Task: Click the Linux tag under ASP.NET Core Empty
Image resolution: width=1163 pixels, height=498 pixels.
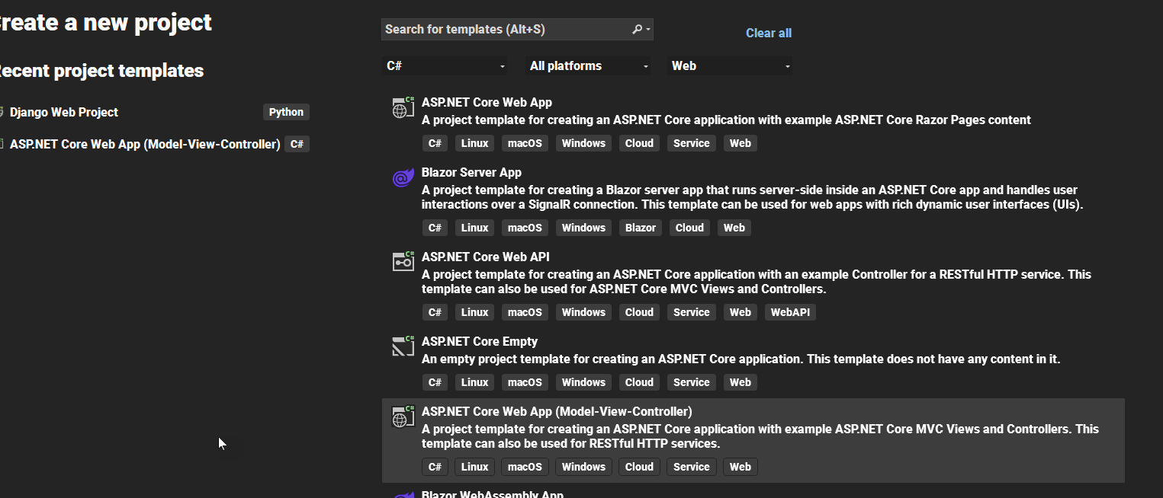Action: click(x=474, y=382)
